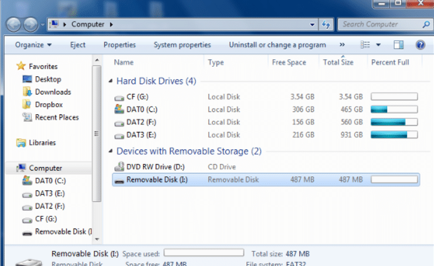Toggle the preview pane
The height and width of the screenshot is (266, 434).
(399, 45)
